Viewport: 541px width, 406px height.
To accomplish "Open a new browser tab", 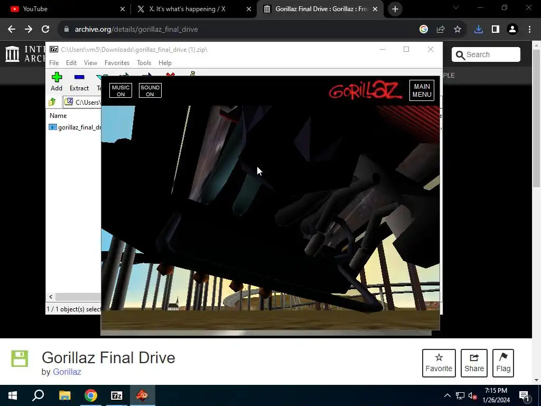I will point(395,10).
